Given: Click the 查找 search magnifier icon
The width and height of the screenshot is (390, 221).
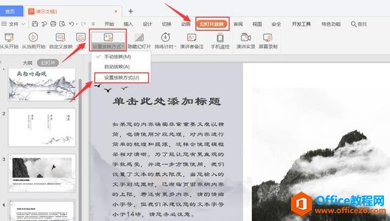Looking at the screenshot, I should 353,24.
